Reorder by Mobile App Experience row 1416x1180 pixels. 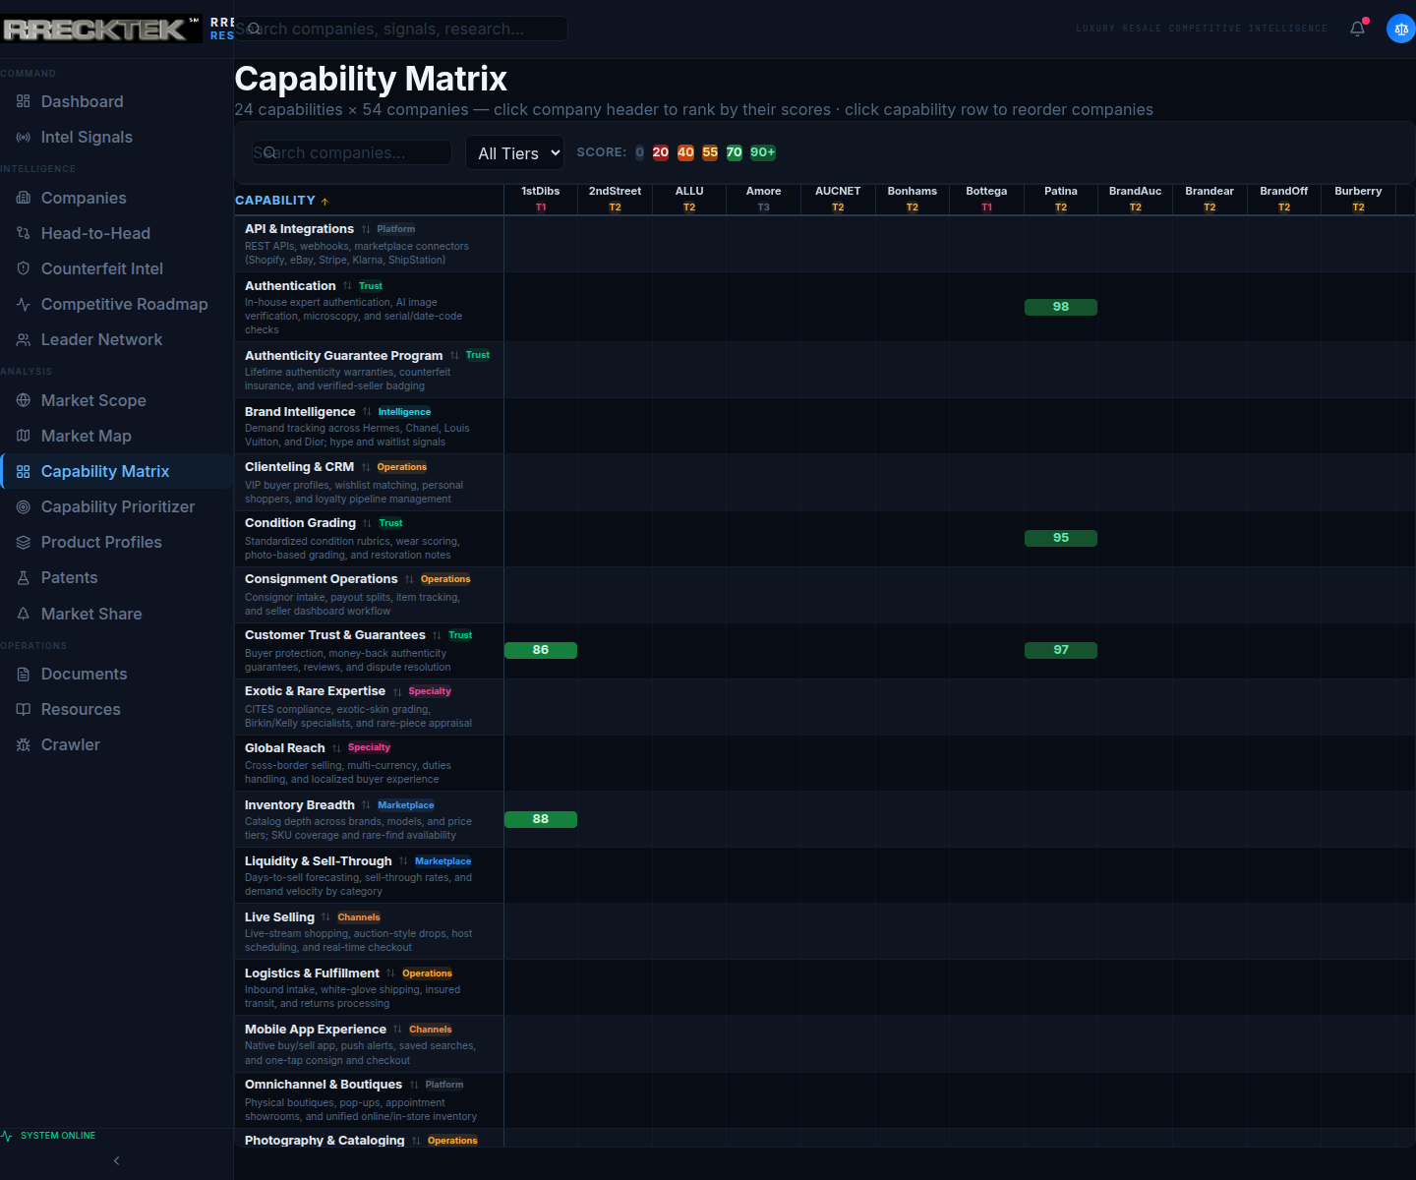[369, 1044]
